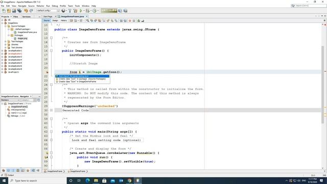Click the Find Selection magnifier in editor toolbar
This screenshot has height=184, width=327.
tap(87, 20)
